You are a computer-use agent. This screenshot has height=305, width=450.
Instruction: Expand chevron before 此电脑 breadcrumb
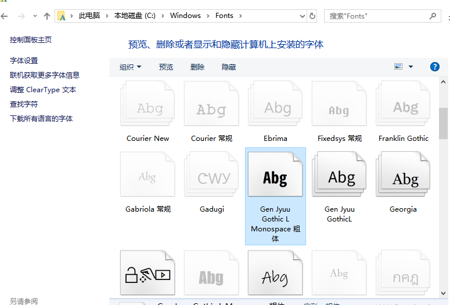[x=72, y=16]
